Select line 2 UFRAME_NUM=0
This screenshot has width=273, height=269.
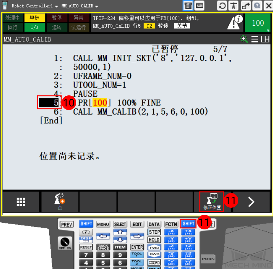click(x=102, y=76)
